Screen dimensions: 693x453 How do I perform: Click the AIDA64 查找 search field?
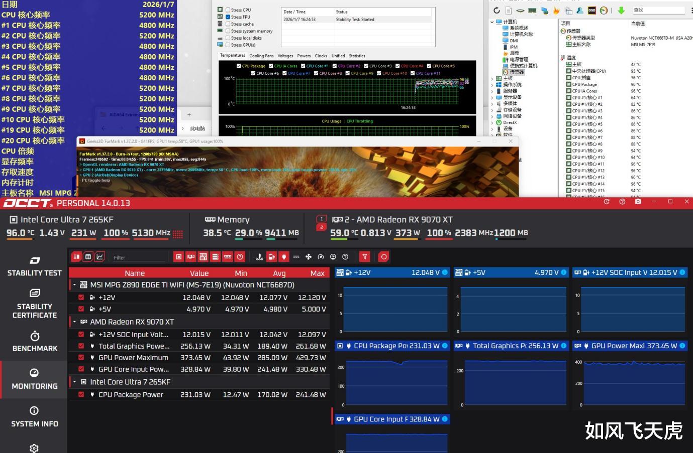658,10
